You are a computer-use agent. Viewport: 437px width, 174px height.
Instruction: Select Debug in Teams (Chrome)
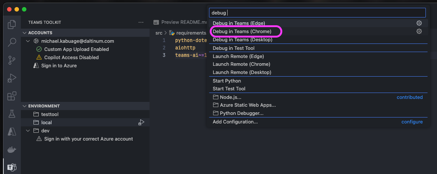[x=318, y=32]
